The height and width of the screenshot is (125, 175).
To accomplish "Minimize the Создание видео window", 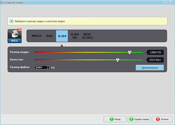I will pos(165,2).
